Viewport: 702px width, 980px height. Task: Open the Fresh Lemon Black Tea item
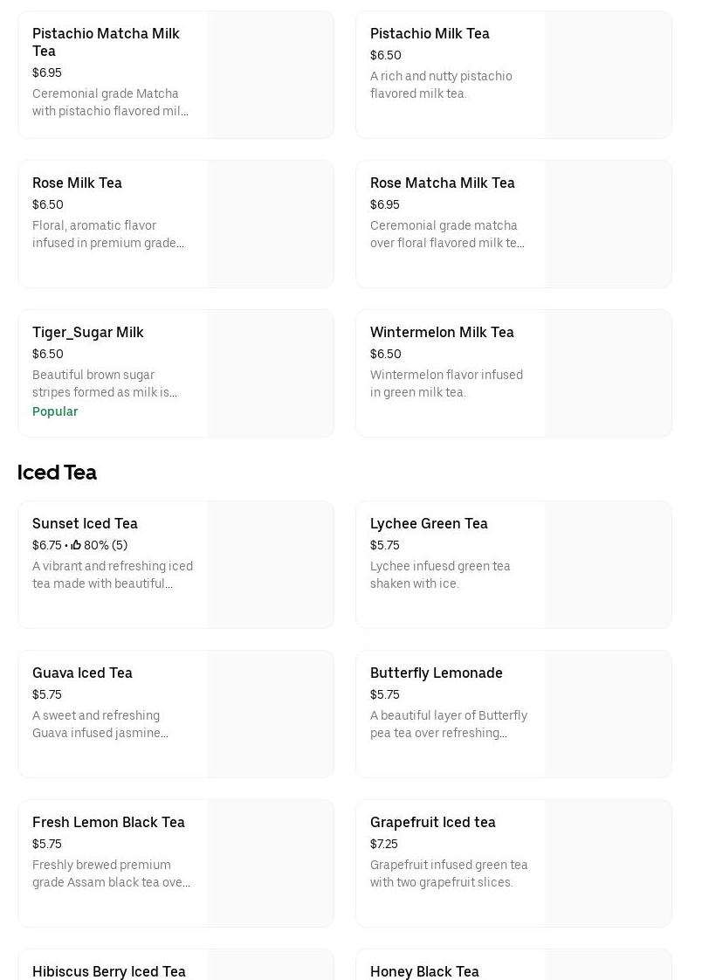(x=108, y=822)
